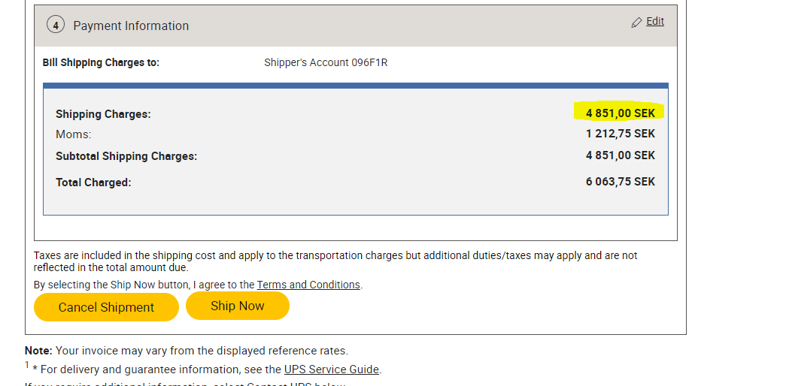Image resolution: width=786 pixels, height=386 pixels.
Task: Click the Moms amount 1 212,75 SEK
Action: [x=620, y=134]
